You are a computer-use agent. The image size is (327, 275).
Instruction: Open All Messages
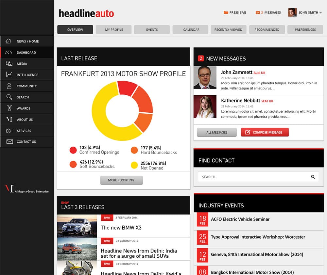click(x=216, y=132)
